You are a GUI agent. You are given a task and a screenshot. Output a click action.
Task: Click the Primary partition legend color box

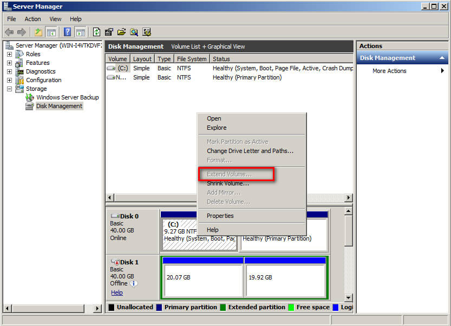(159, 307)
